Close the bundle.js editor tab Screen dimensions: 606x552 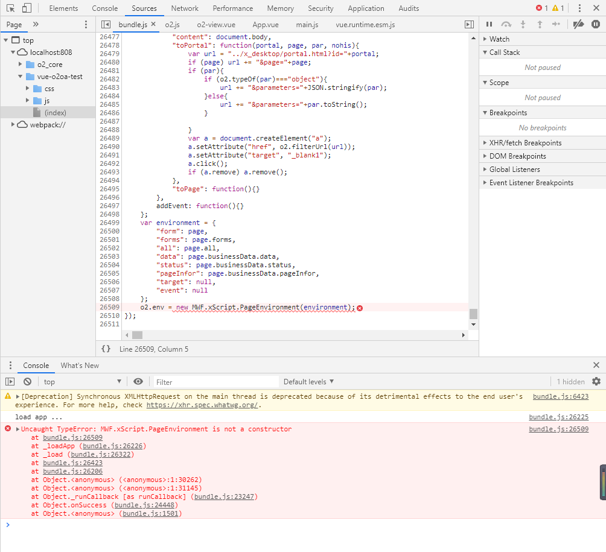pos(153,24)
